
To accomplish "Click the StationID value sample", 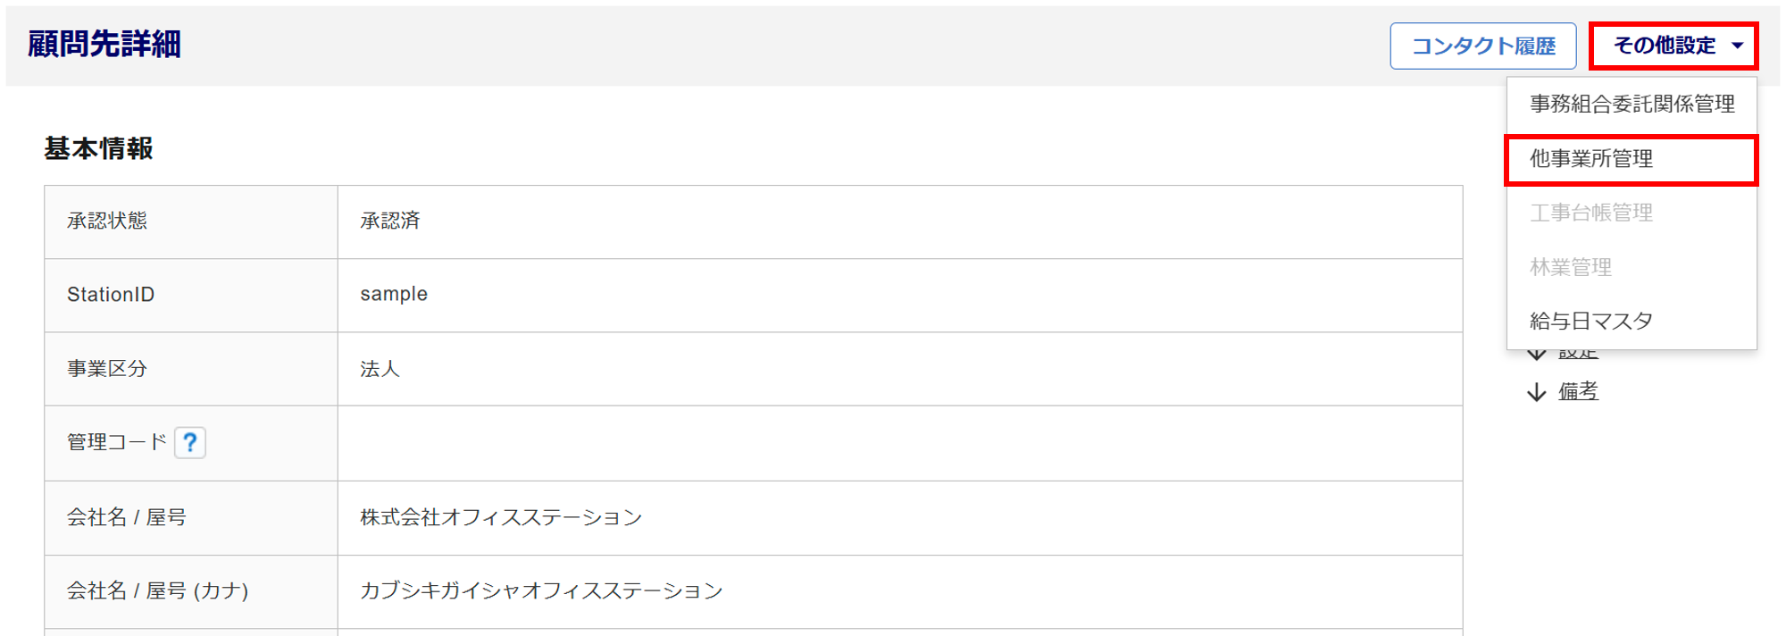I will 394,294.
